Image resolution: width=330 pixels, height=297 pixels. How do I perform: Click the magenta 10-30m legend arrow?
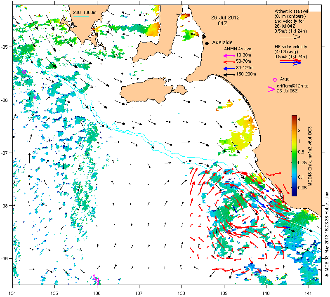[x=229, y=56]
